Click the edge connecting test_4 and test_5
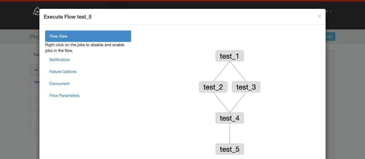 pos(230,134)
